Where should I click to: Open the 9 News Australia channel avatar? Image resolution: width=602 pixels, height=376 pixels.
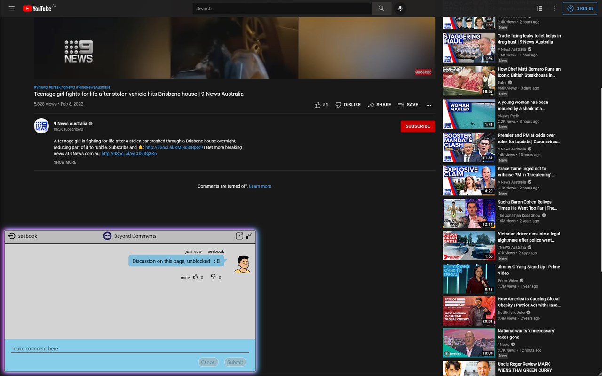tap(41, 126)
